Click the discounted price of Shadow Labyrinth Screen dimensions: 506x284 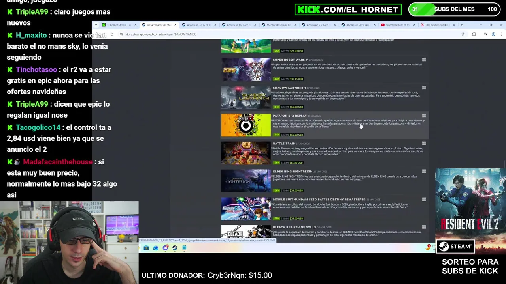(296, 107)
